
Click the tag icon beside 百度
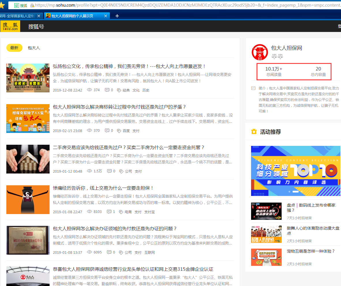pos(119,131)
